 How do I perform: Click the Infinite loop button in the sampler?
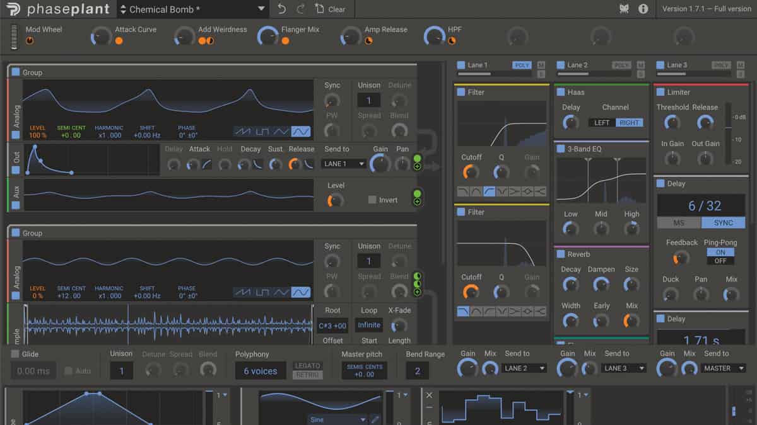368,325
